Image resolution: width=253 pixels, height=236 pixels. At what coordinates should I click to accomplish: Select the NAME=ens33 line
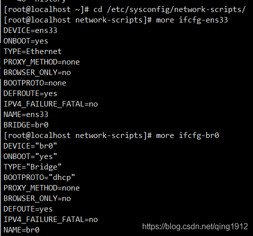click(x=26, y=114)
